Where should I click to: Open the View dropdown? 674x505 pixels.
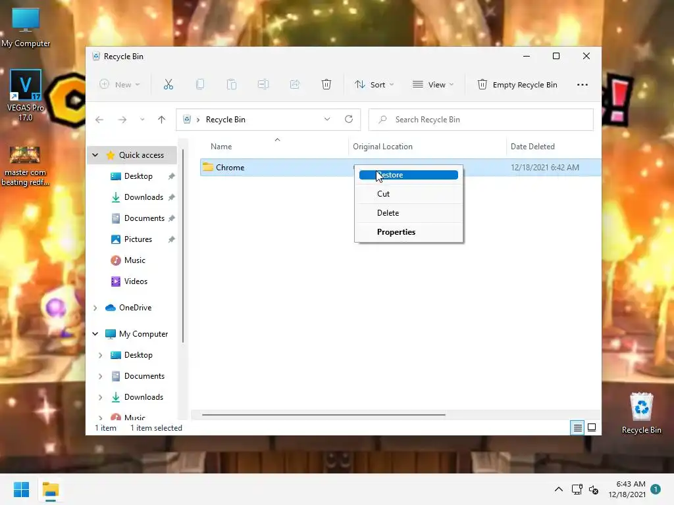tap(433, 85)
